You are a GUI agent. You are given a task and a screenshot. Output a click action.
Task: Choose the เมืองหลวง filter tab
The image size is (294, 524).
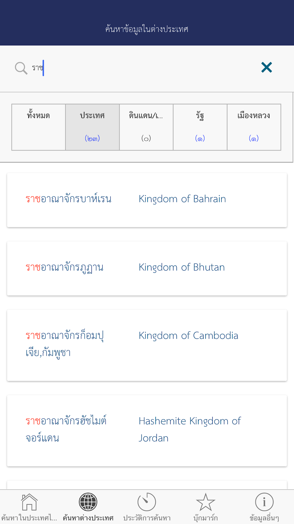coord(254,127)
